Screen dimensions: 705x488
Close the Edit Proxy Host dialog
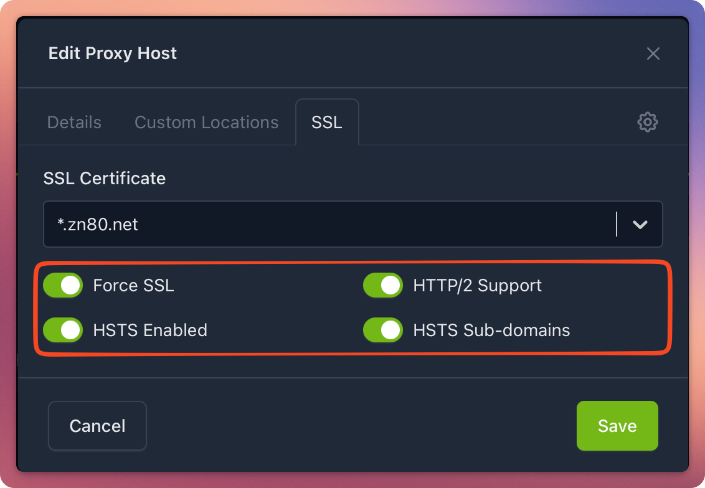653,54
